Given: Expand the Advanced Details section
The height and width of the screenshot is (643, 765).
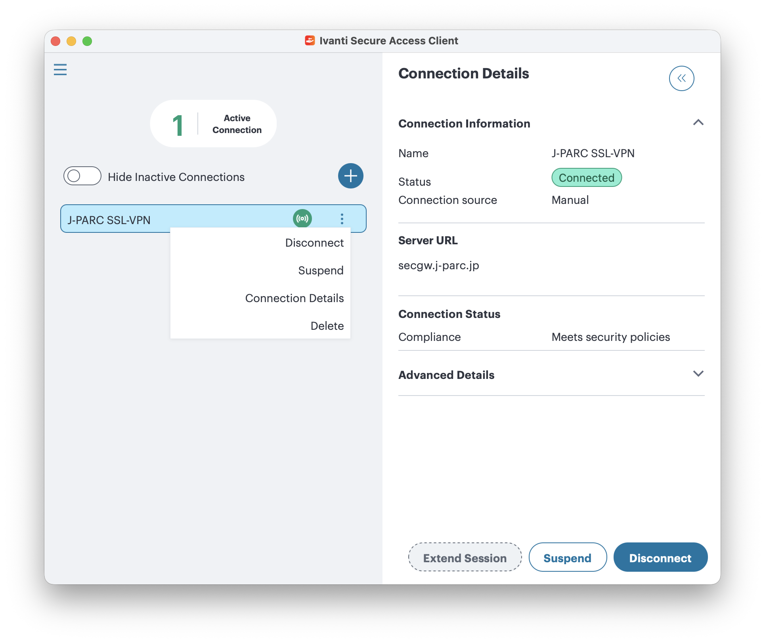Looking at the screenshot, I should [698, 374].
